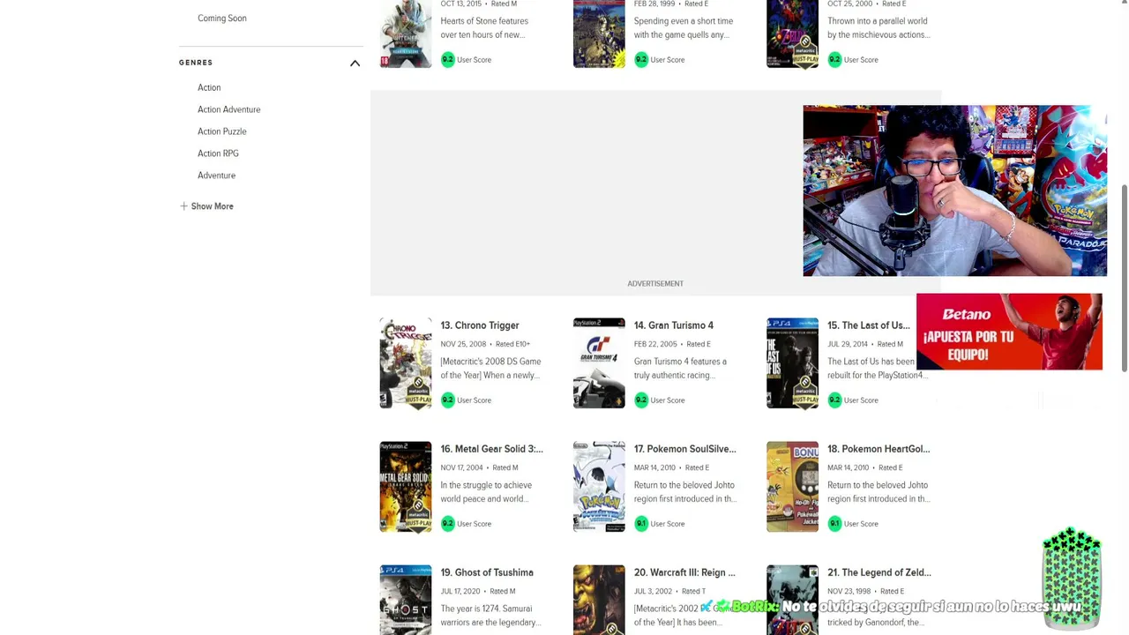Open the 13. Chrono Trigger title link

coord(480,325)
